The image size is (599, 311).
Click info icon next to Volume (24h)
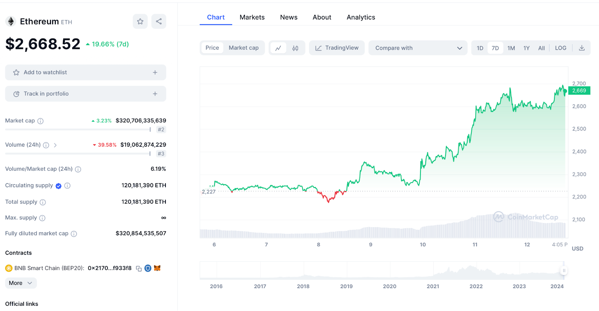46,145
